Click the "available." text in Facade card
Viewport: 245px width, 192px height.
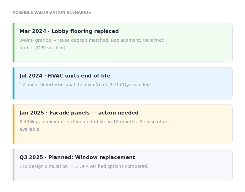coord(30,130)
